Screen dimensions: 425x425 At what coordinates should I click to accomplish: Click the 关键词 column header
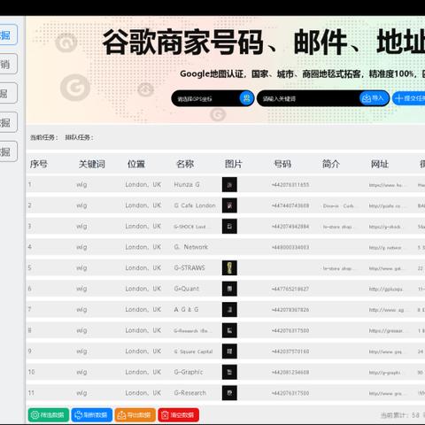(92, 164)
